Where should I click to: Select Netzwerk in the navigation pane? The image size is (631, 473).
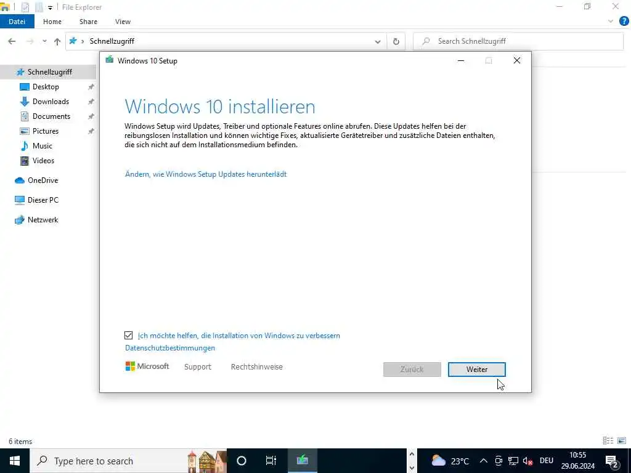pos(43,220)
